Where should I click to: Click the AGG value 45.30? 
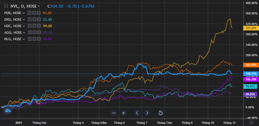(x=48, y=32)
